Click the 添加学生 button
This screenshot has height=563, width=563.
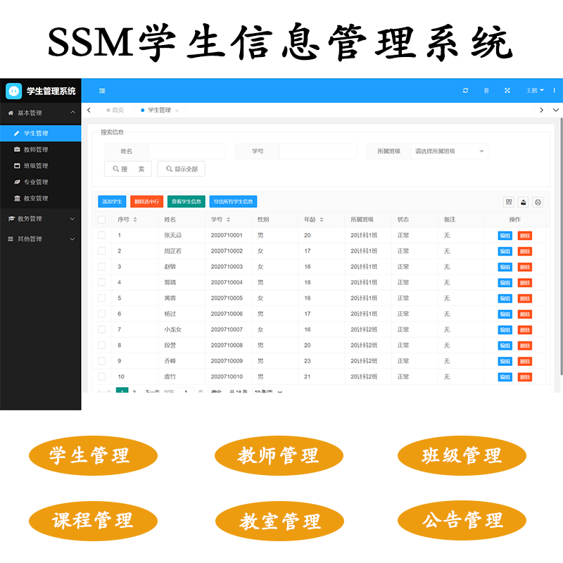coord(113,201)
